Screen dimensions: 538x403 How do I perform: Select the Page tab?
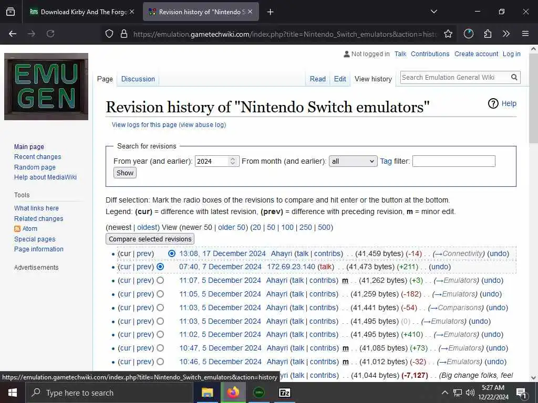click(105, 79)
